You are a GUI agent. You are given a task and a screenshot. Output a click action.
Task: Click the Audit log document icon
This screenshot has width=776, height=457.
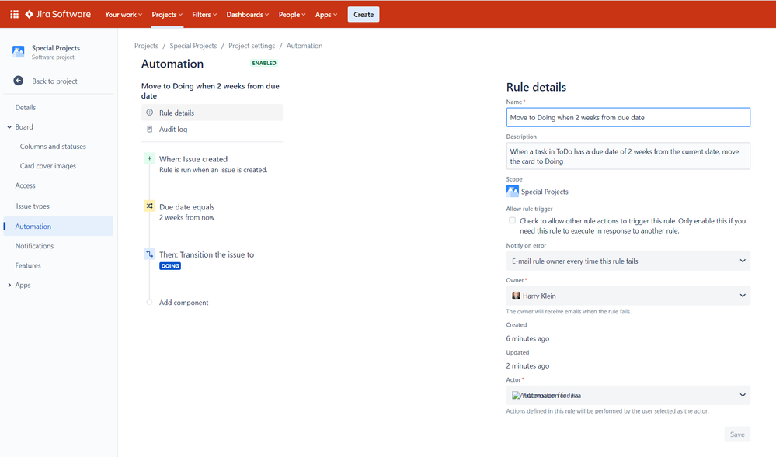click(149, 129)
